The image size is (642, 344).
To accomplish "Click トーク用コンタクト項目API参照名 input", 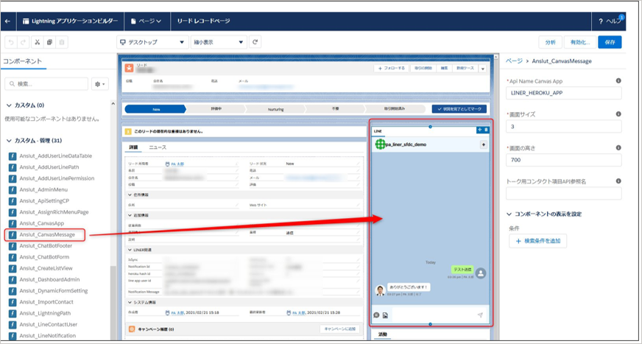I will tap(563, 193).
